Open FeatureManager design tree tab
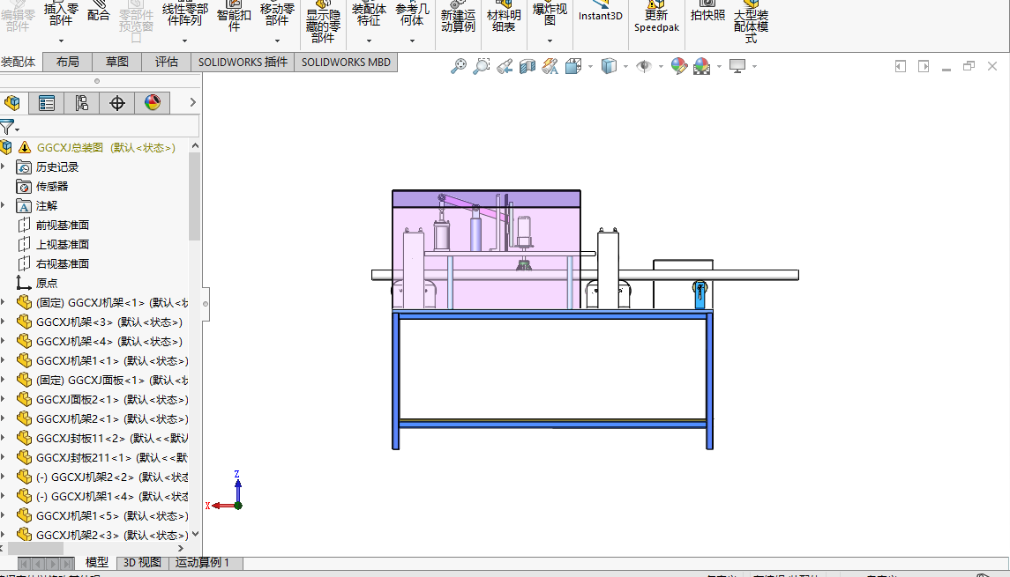The image size is (1010, 577). coord(12,103)
